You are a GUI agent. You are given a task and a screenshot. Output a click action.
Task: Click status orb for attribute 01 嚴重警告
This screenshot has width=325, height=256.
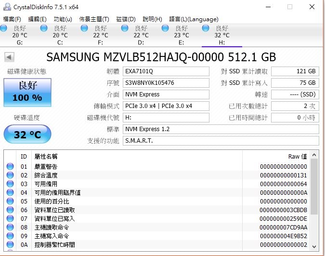[10, 166]
